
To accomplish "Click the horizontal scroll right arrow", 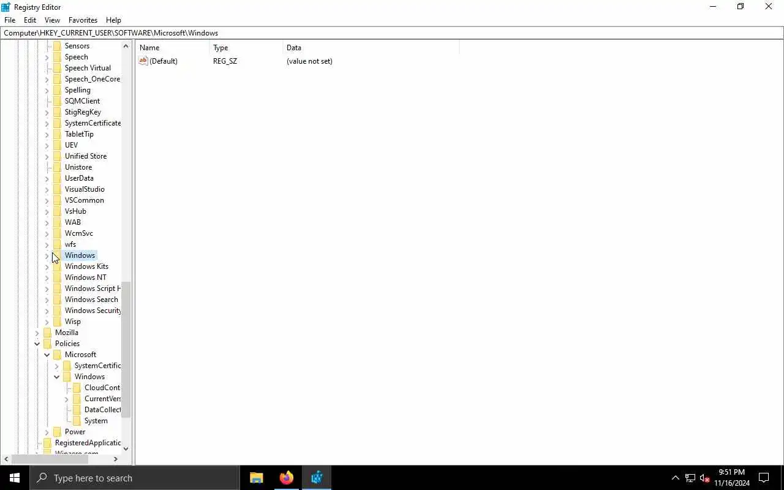I will point(115,459).
